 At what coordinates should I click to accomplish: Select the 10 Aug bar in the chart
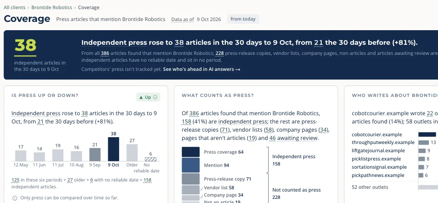tap(77, 156)
